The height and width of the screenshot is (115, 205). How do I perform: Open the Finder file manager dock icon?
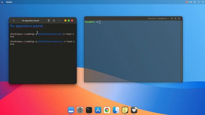pyautogui.click(x=116, y=110)
